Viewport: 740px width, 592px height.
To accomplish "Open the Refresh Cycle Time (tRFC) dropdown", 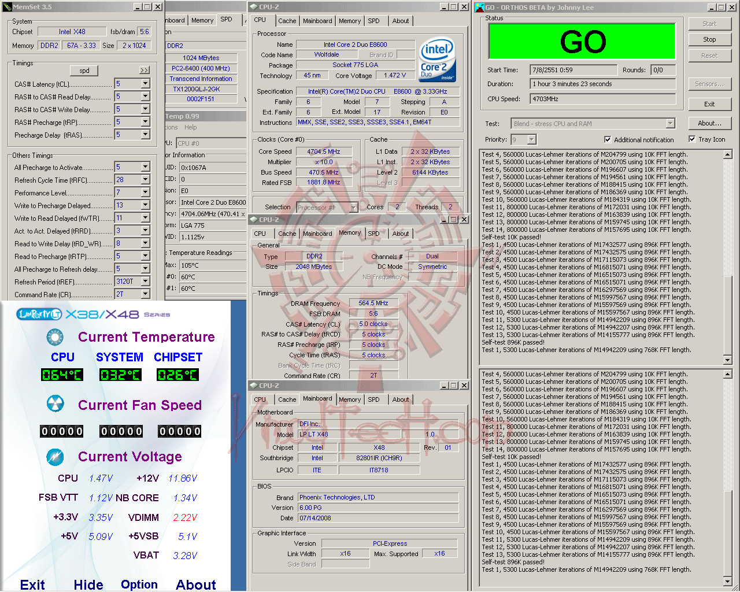I will tap(145, 180).
